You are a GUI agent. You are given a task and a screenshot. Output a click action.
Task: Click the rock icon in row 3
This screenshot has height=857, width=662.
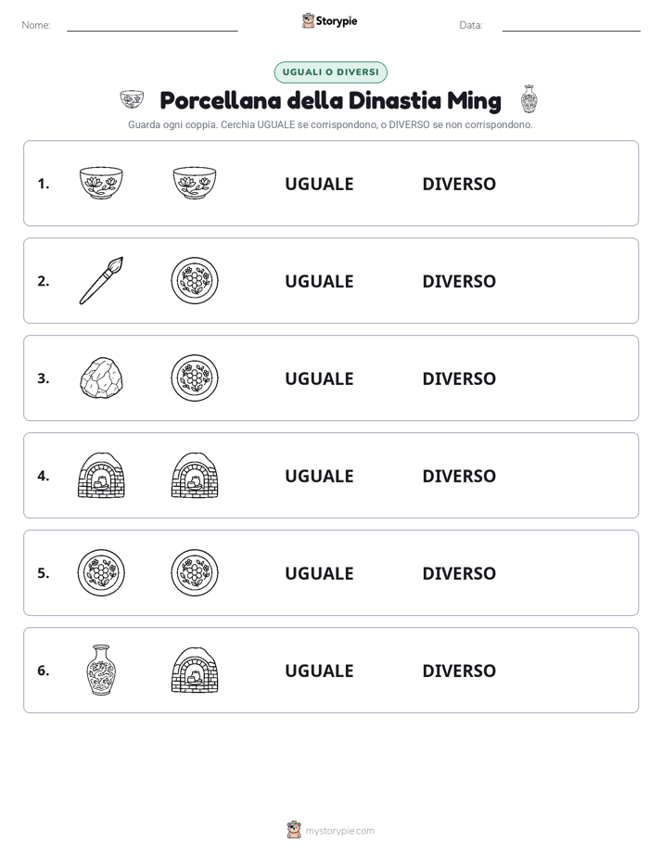point(101,377)
